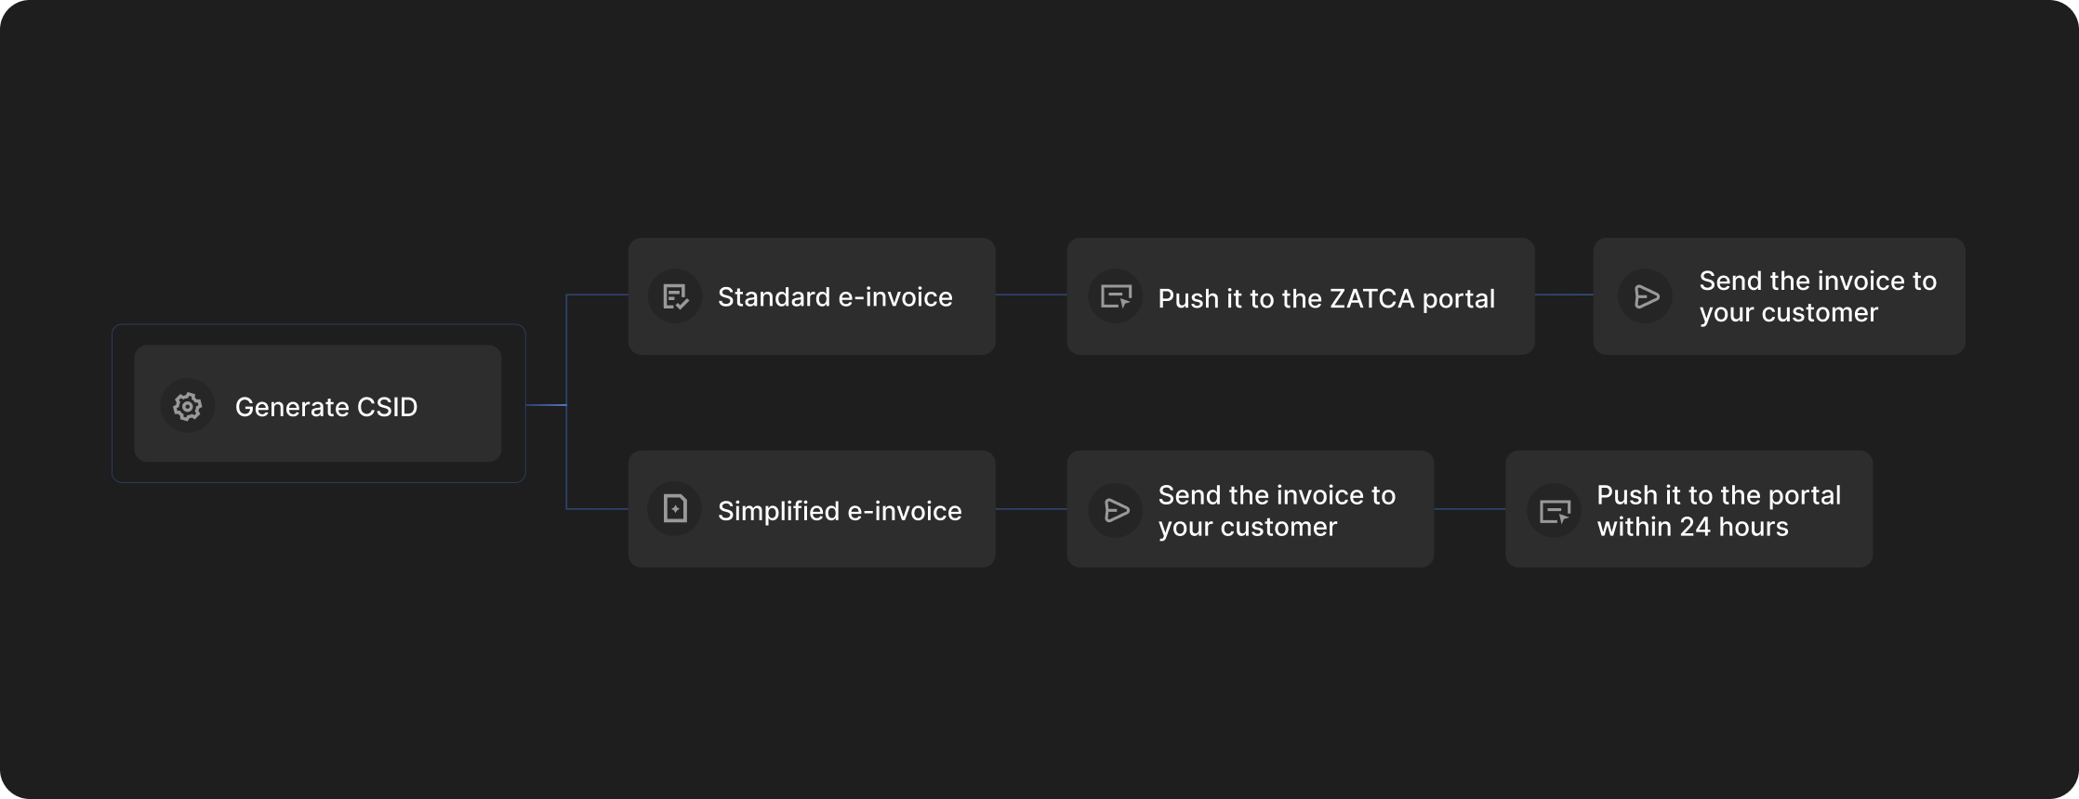Click the send arrow icon in top row
The width and height of the screenshot is (2079, 799).
[1646, 297]
